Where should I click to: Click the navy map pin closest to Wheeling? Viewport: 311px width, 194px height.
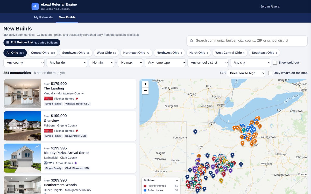[x=241, y=164]
